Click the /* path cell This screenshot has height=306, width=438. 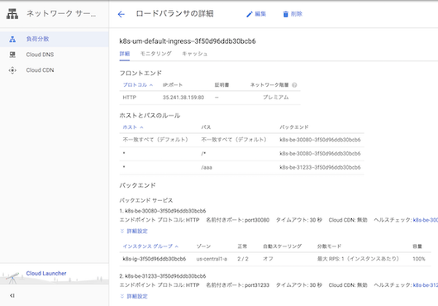203,154
